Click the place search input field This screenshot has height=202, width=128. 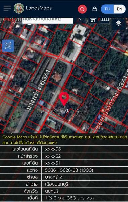tap(48, 20)
